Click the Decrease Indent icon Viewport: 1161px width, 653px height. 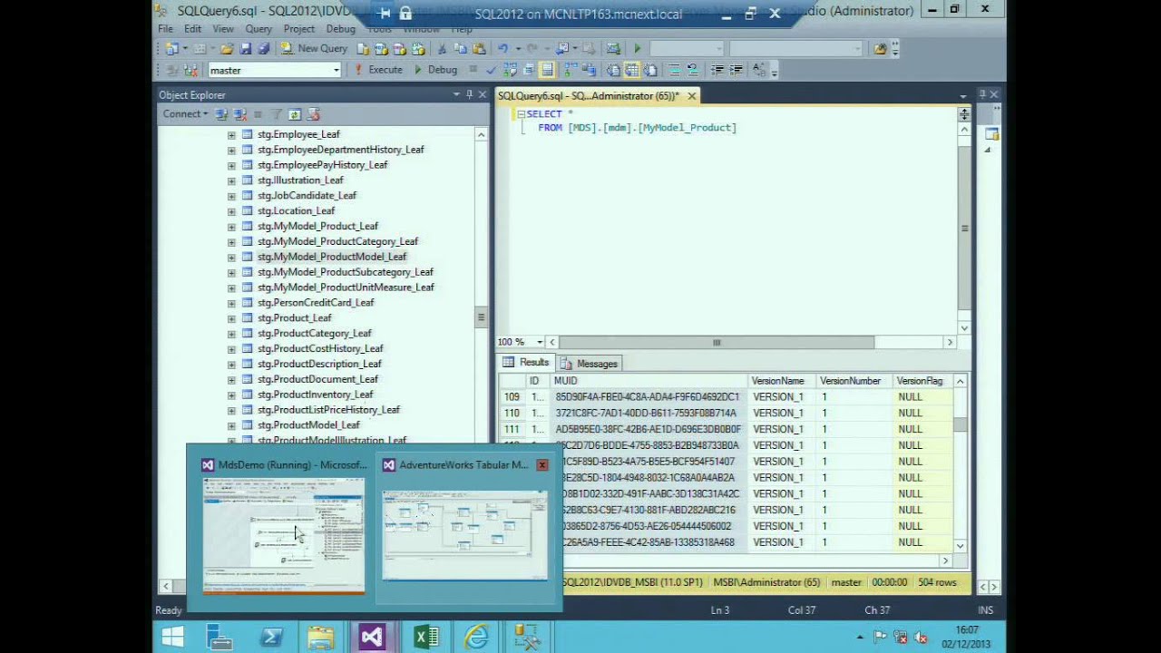pos(717,70)
